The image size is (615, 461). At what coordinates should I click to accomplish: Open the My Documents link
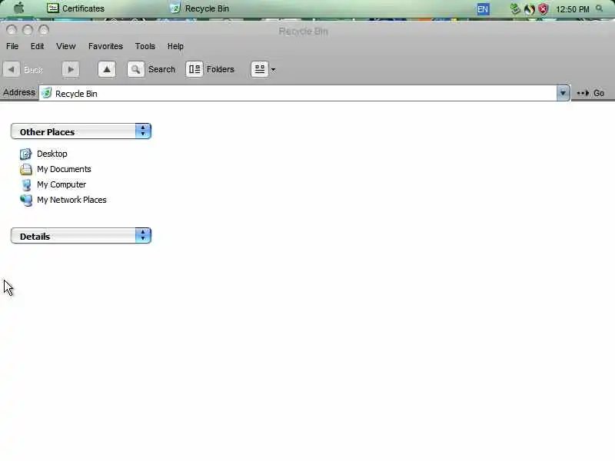[x=64, y=169]
